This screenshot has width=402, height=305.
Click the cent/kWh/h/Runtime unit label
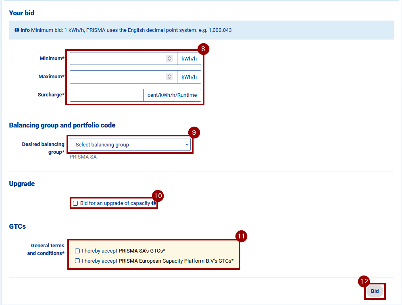[x=172, y=95]
